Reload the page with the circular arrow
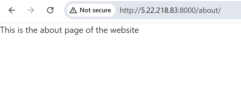This screenshot has width=241, height=107. point(50,10)
